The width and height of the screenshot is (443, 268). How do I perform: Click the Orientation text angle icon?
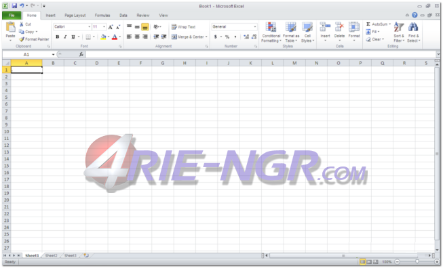[156, 27]
